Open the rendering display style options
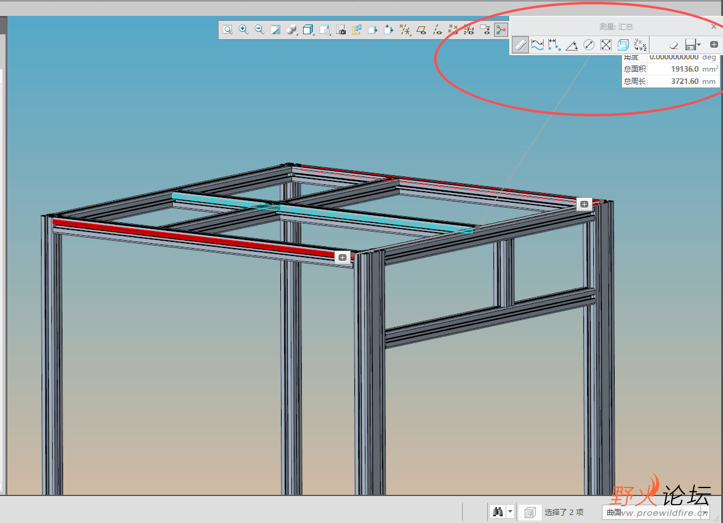Image resolution: width=723 pixels, height=523 pixels. tap(291, 30)
